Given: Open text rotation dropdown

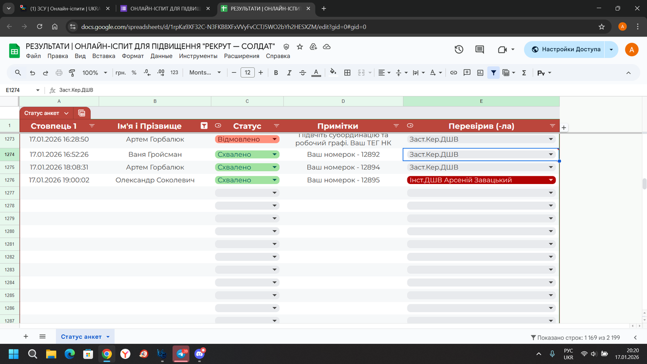Looking at the screenshot, I should click(x=435, y=73).
